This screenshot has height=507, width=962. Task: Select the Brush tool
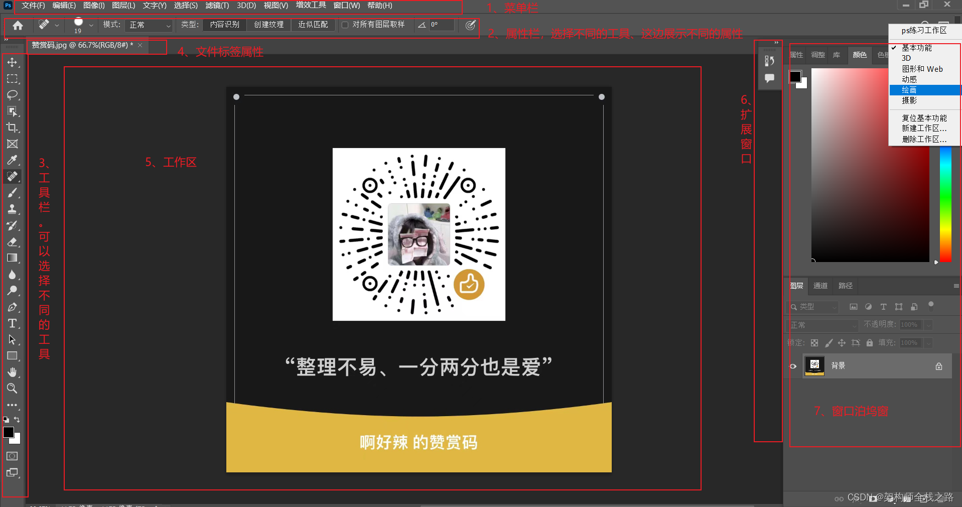(x=12, y=193)
